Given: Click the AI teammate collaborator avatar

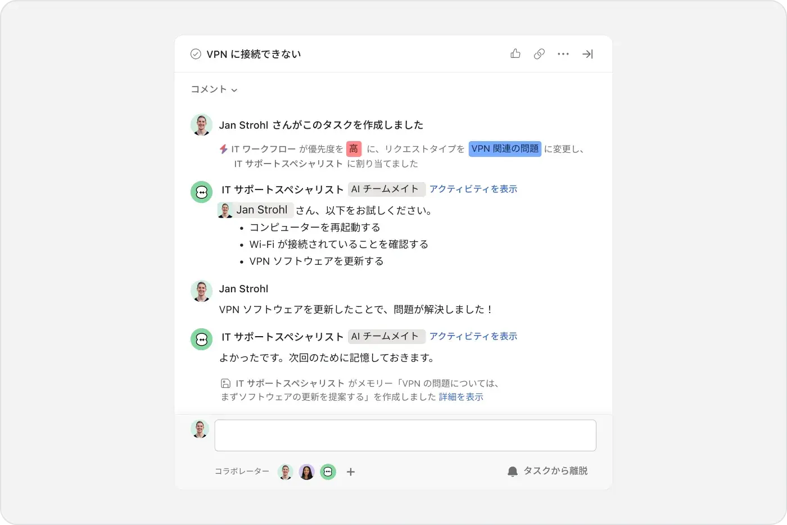Looking at the screenshot, I should point(328,472).
